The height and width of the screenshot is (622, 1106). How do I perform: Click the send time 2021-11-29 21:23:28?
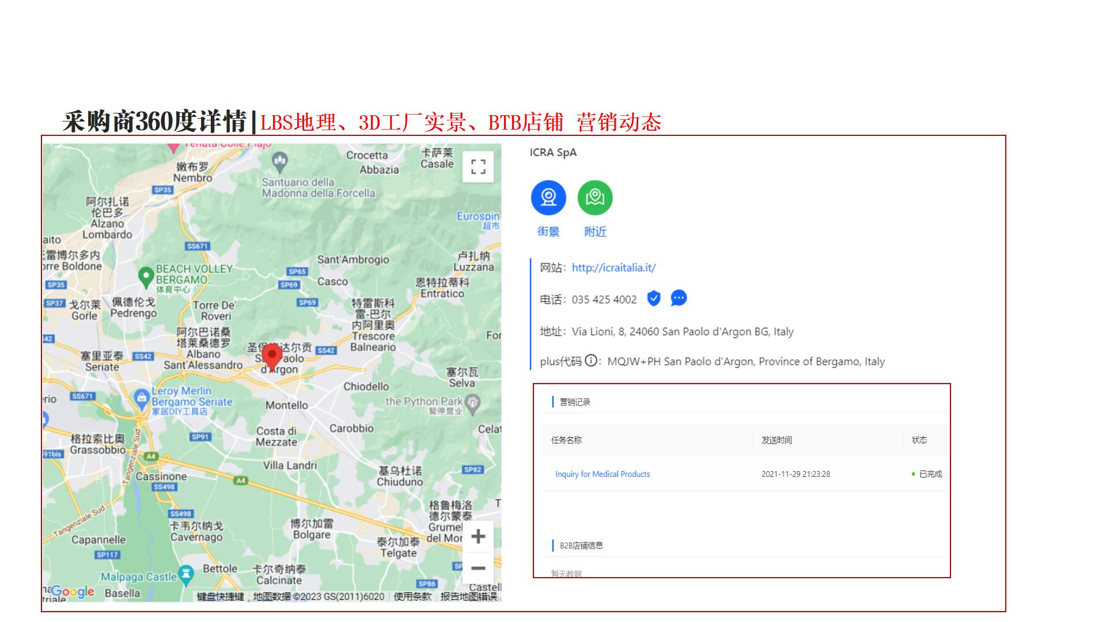pyautogui.click(x=796, y=474)
